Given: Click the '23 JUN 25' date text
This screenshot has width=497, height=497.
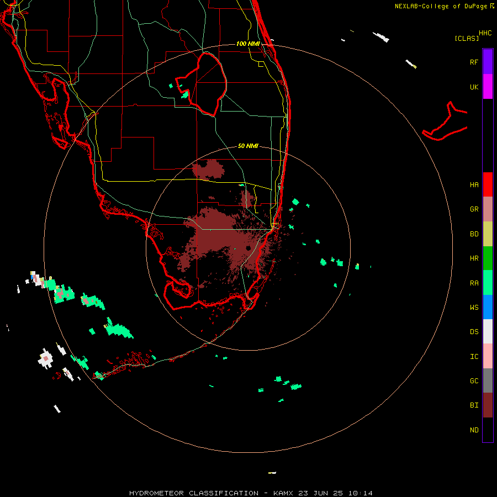Looking at the screenshot, I should click(x=321, y=493).
